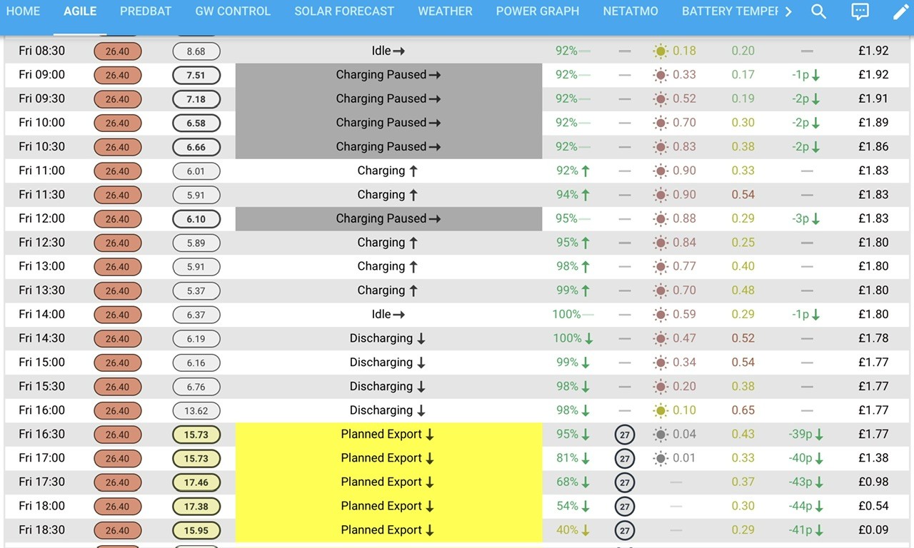Click the Charging state at Fri 11:00
Image resolution: width=914 pixels, height=548 pixels.
(388, 171)
